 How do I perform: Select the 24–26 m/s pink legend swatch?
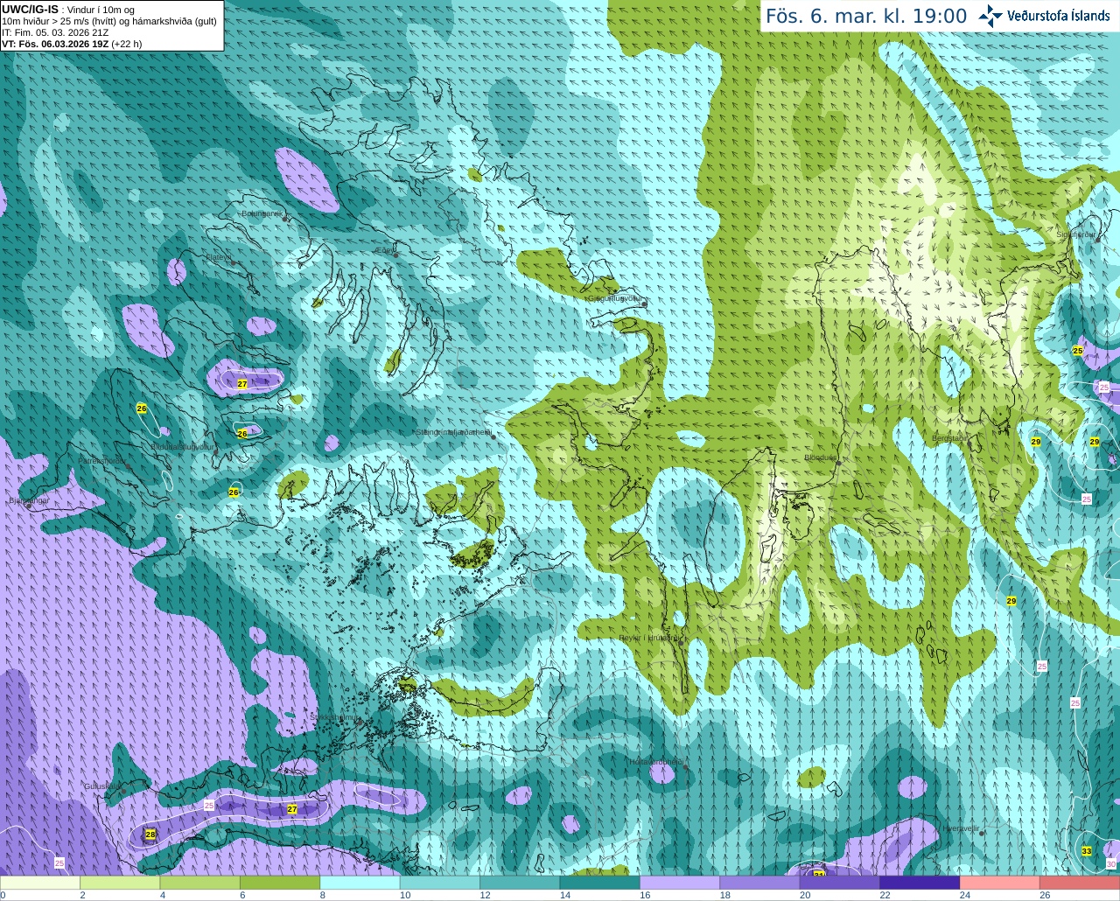[1000, 883]
